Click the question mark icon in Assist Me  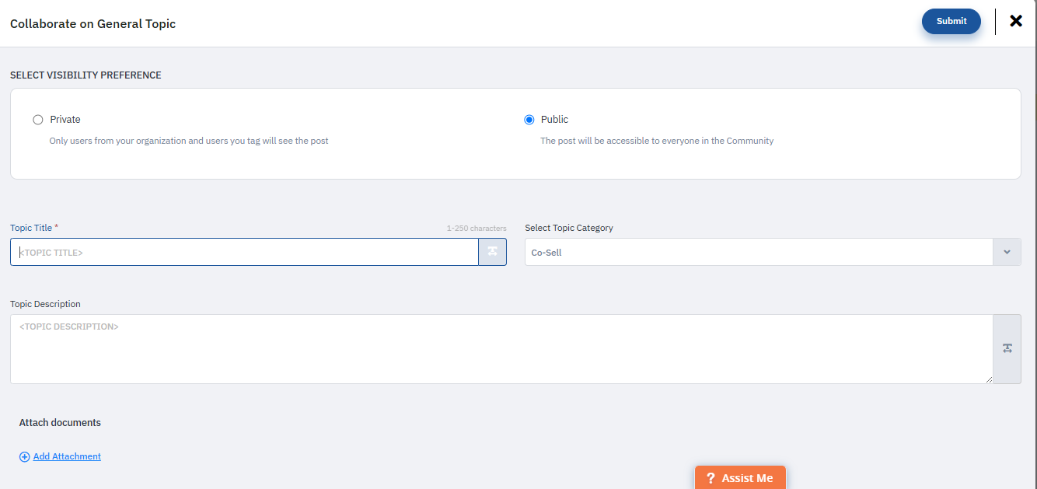[x=711, y=478]
